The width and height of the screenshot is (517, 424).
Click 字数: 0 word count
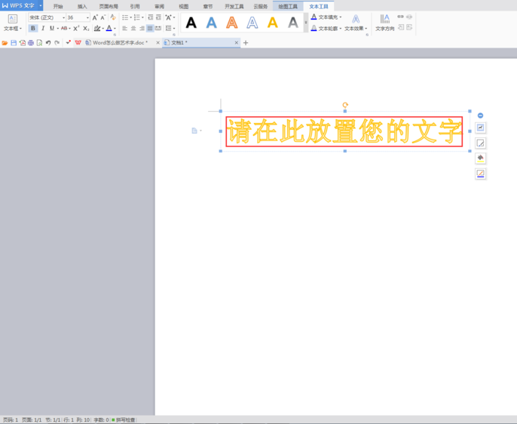point(101,419)
